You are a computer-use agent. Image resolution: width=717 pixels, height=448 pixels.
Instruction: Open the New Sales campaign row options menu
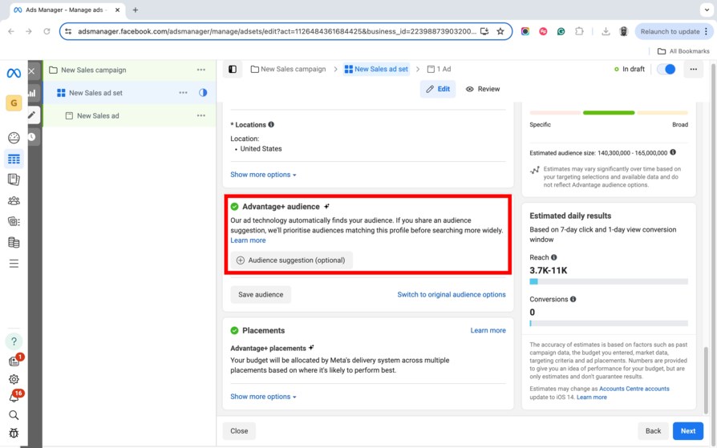pos(201,70)
